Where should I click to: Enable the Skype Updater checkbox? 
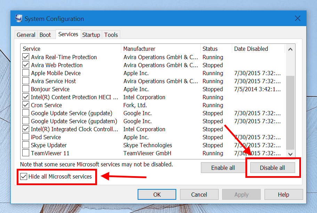pos(26,145)
